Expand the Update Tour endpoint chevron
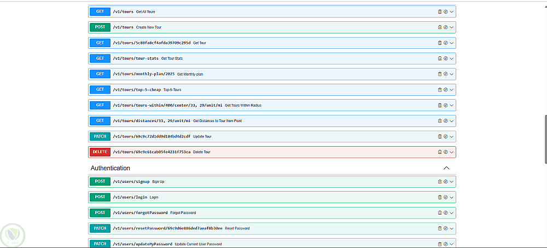Viewport: 547px width, 248px height. click(x=451, y=136)
